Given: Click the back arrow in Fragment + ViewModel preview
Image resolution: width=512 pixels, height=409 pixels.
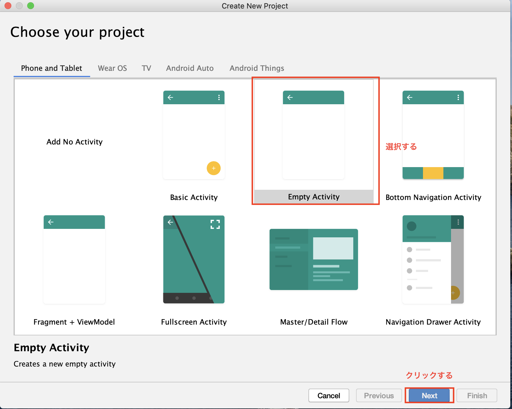Looking at the screenshot, I should [51, 222].
